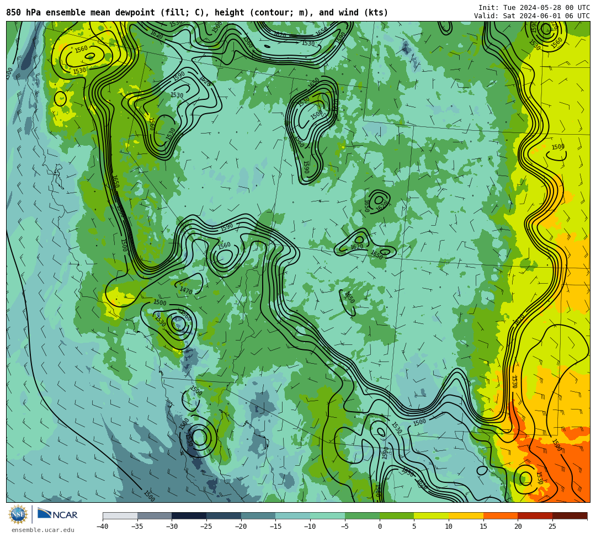The image size is (596, 537).
Task: Click the -35 colorbar tick label
Action: click(137, 527)
